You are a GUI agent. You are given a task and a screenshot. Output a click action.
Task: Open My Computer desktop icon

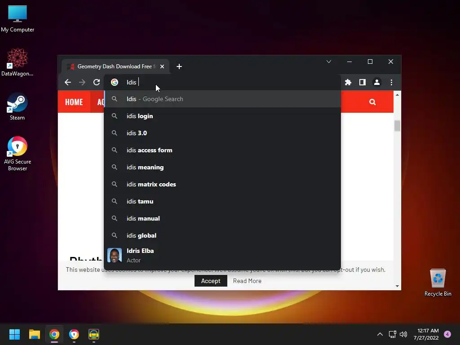coord(18,19)
